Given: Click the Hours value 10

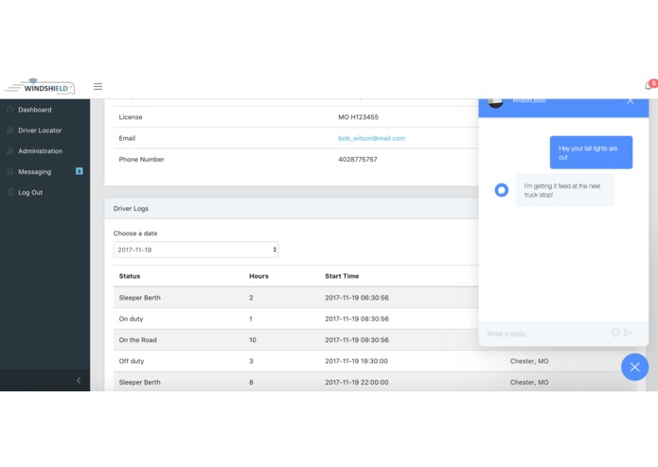Looking at the screenshot, I should point(253,339).
